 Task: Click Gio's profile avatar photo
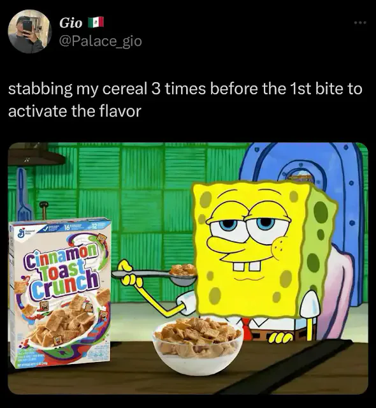pos(30,31)
